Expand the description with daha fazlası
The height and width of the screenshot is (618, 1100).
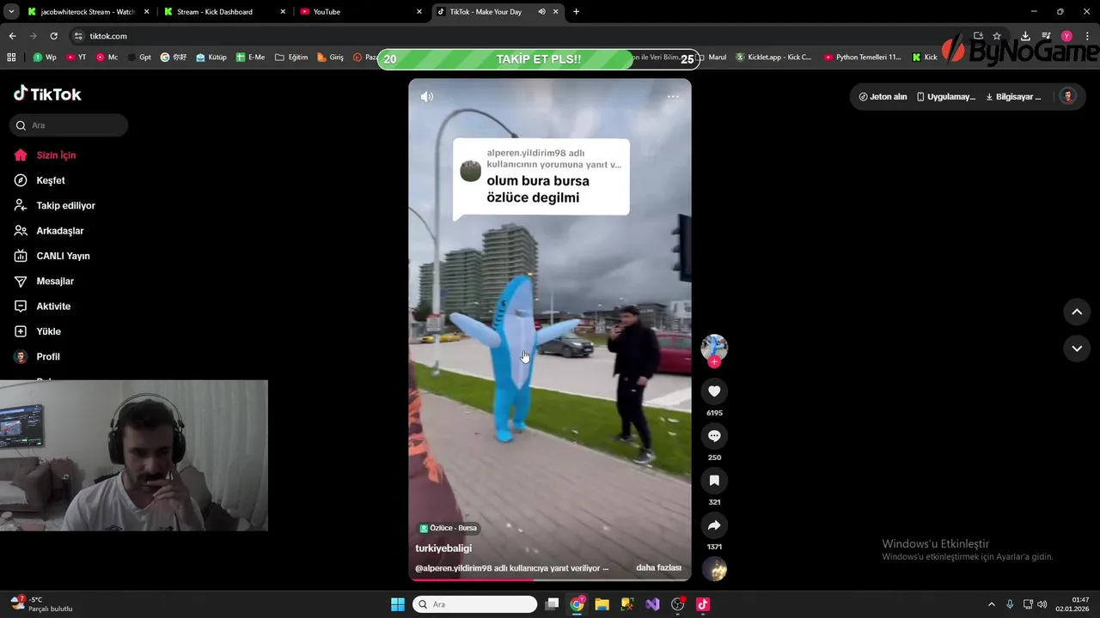coord(658,568)
